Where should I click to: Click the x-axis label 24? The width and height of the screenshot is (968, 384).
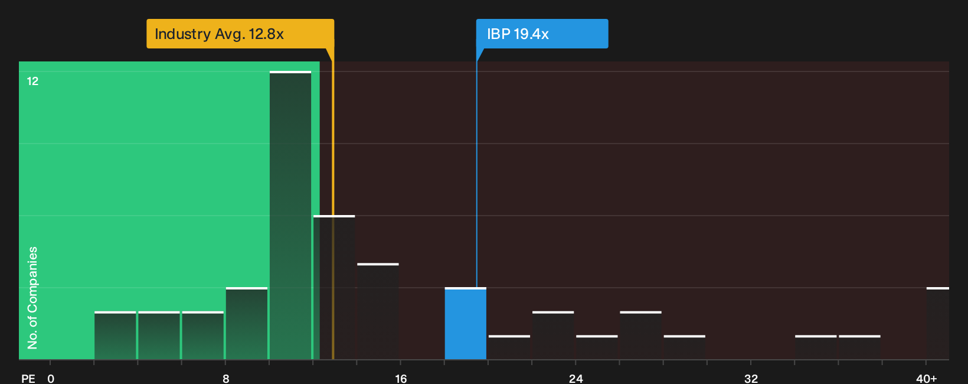[x=575, y=378]
